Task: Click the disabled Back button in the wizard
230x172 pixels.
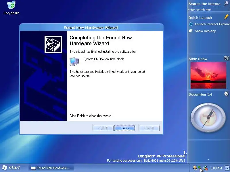Action: pos(103,128)
